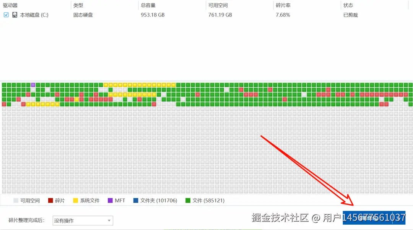
Task: Click the 碎片率 column header
Action: point(282,5)
